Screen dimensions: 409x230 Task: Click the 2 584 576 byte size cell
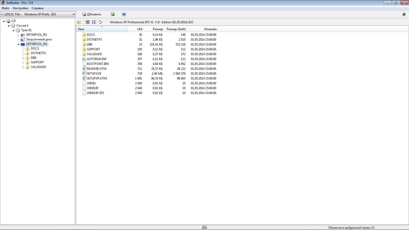[x=179, y=74]
